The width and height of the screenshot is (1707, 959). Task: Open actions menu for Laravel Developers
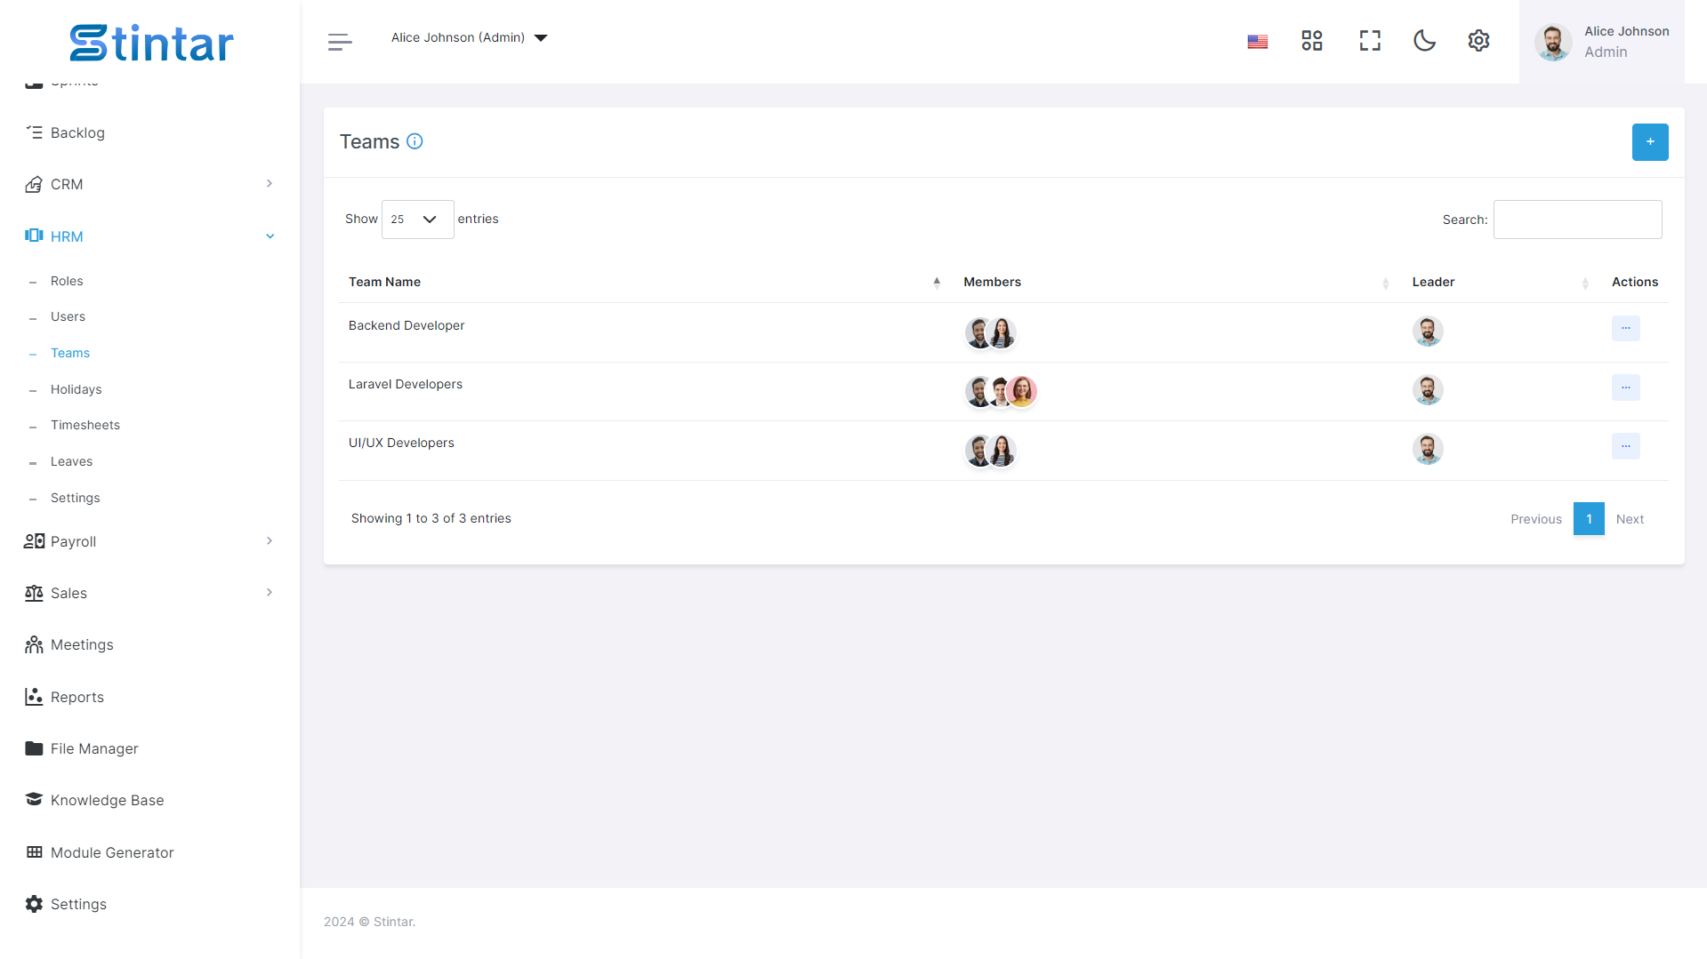point(1625,388)
